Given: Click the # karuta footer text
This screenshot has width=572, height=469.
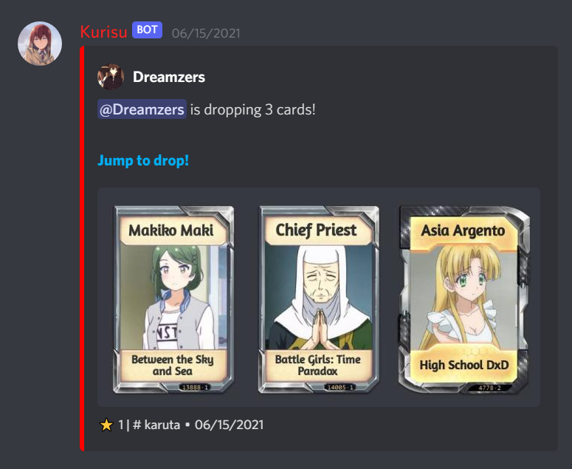Looking at the screenshot, I should [156, 425].
